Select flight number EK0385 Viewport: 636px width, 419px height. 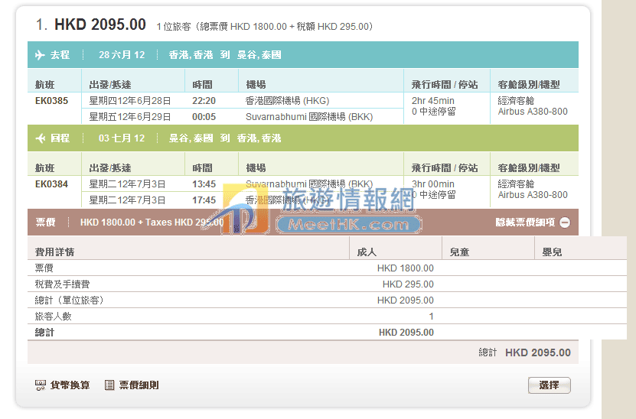click(x=51, y=100)
